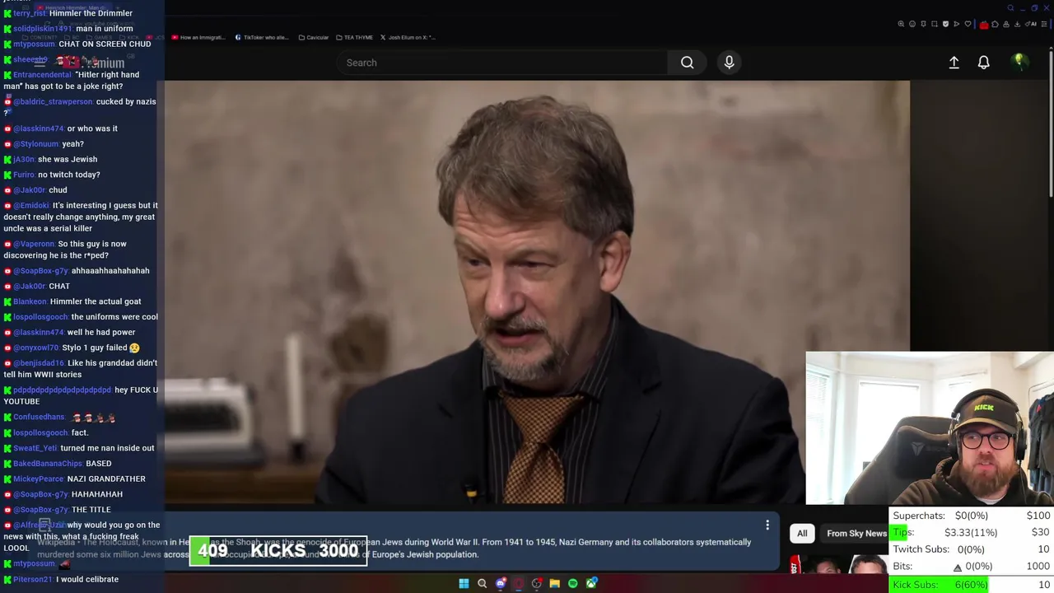Open OBS Studio from the taskbar
The height and width of the screenshot is (593, 1054).
536,584
